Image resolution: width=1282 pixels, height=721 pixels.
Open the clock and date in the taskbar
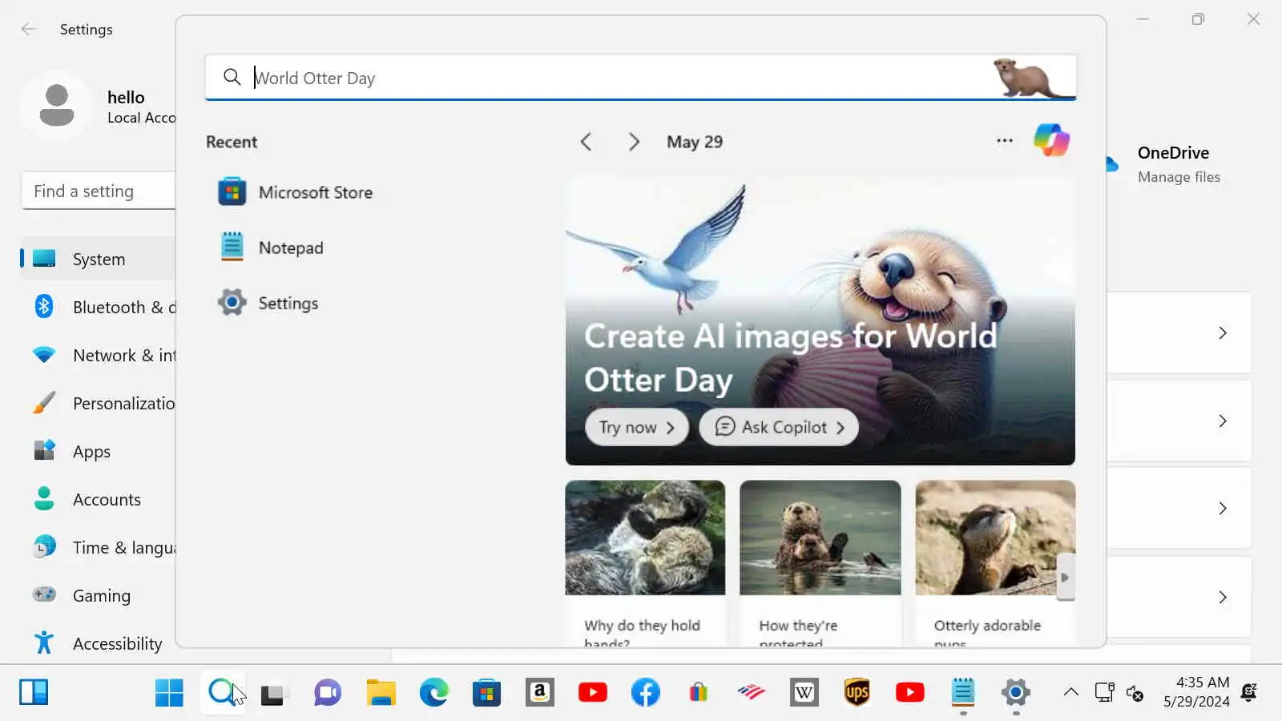(1196, 691)
